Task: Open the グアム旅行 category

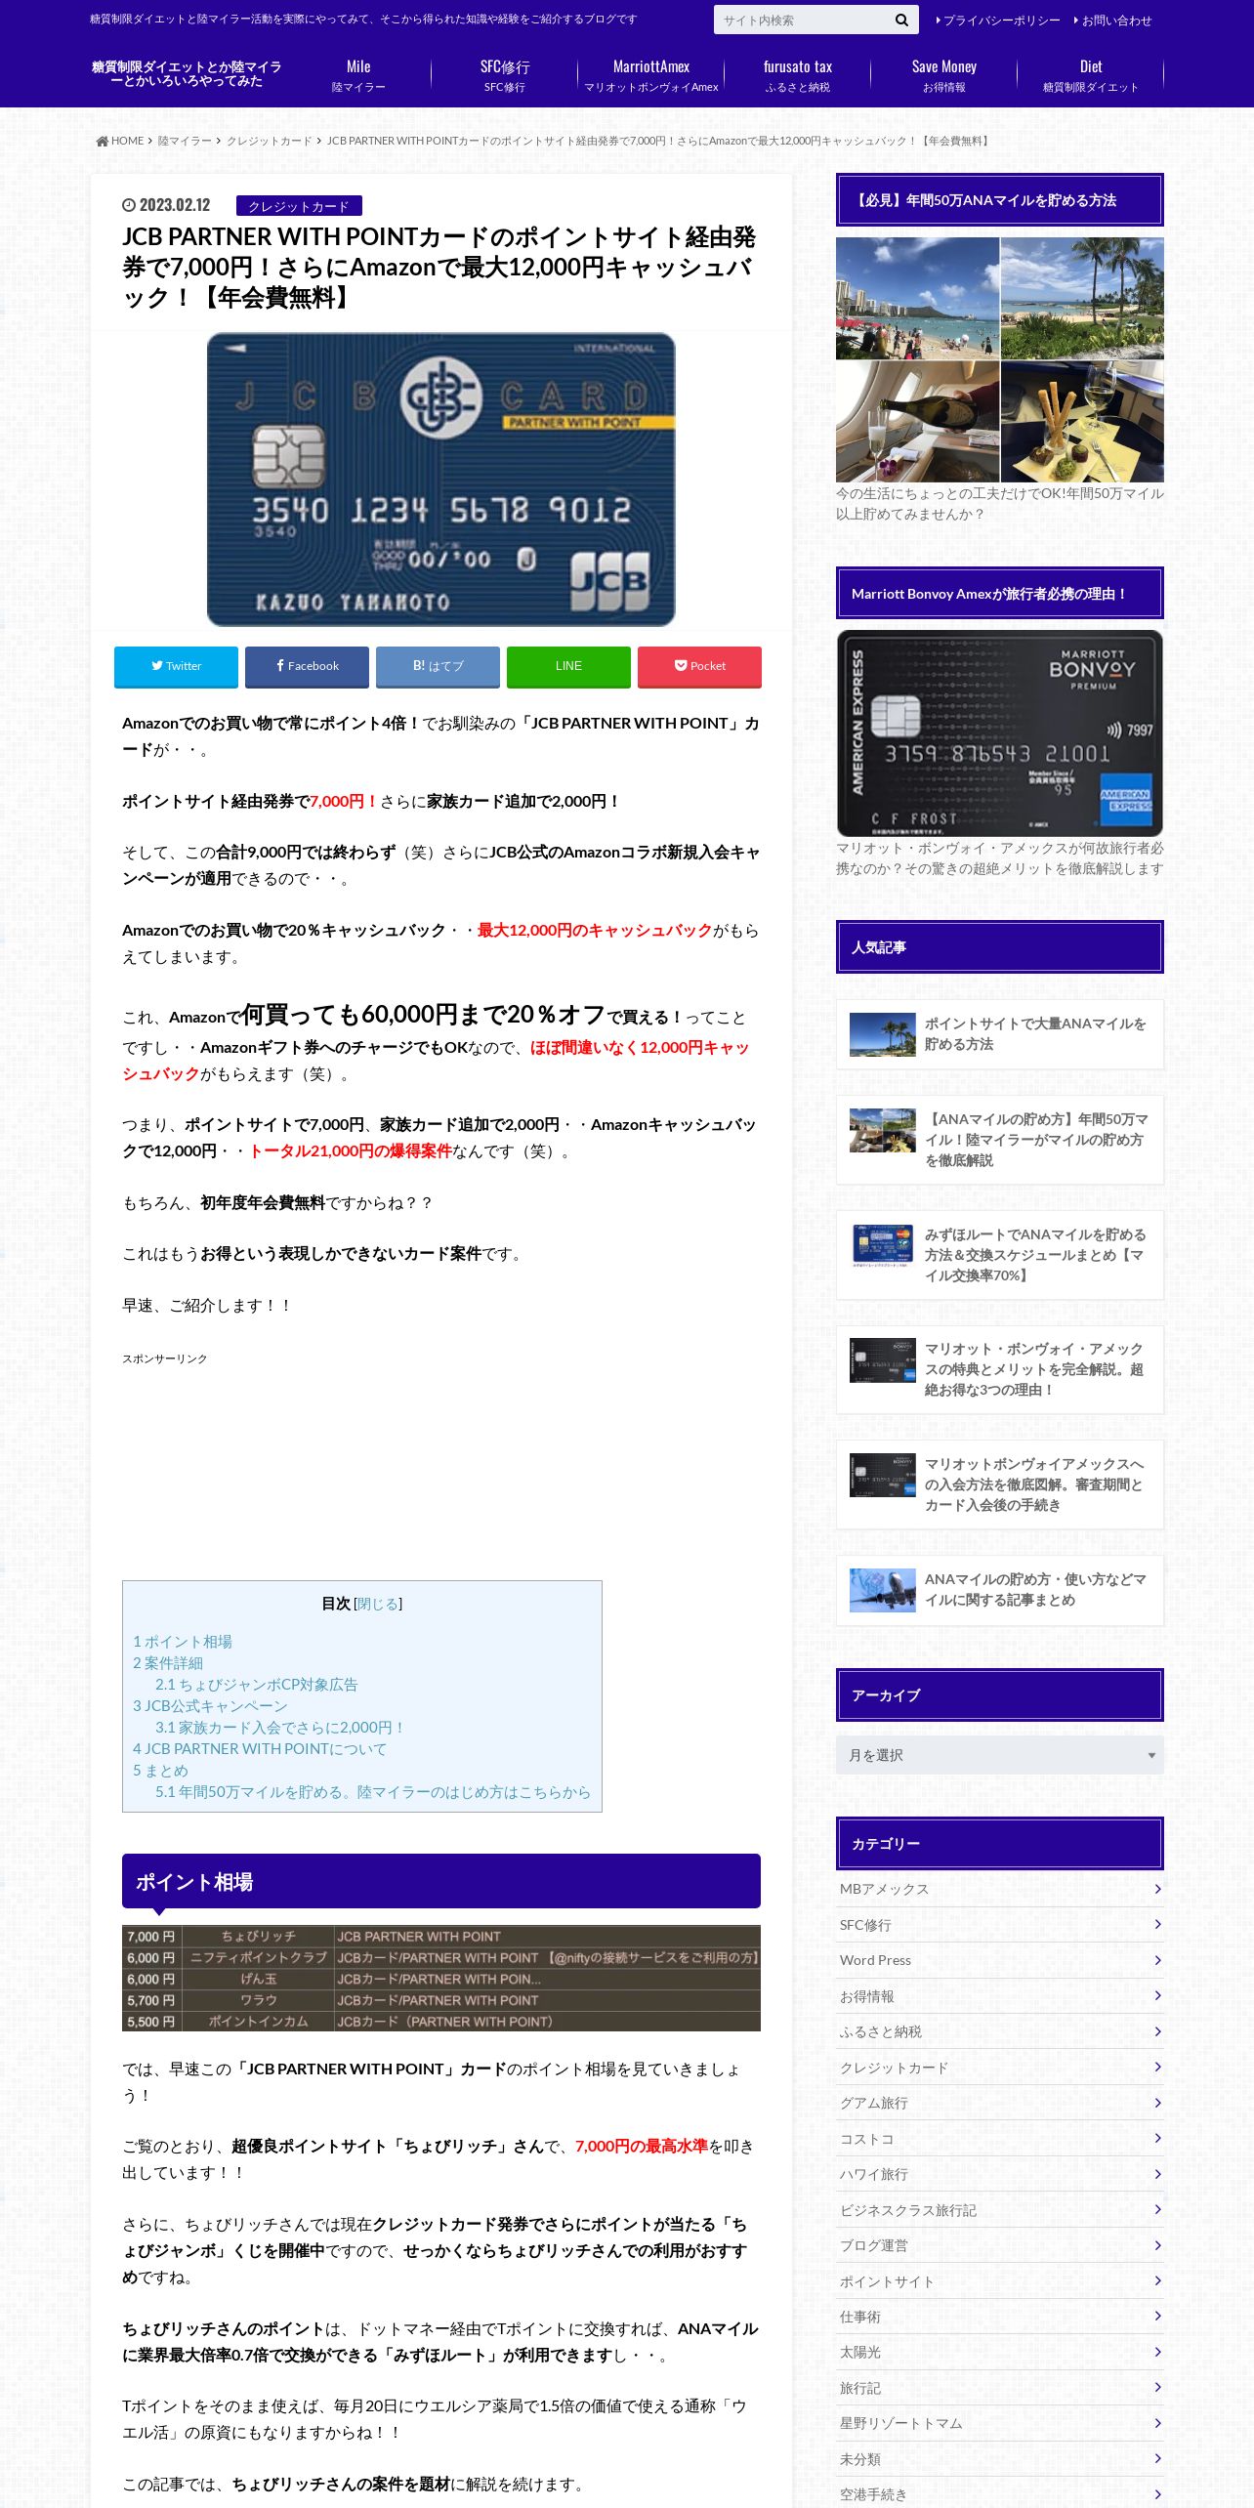Action: click(x=1000, y=2103)
